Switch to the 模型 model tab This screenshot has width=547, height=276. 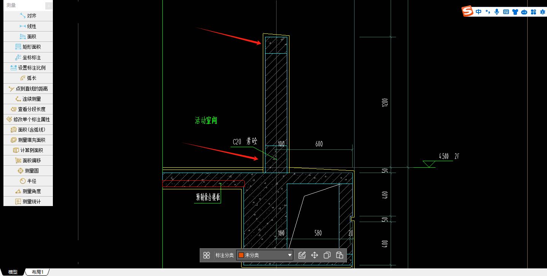tap(13, 272)
